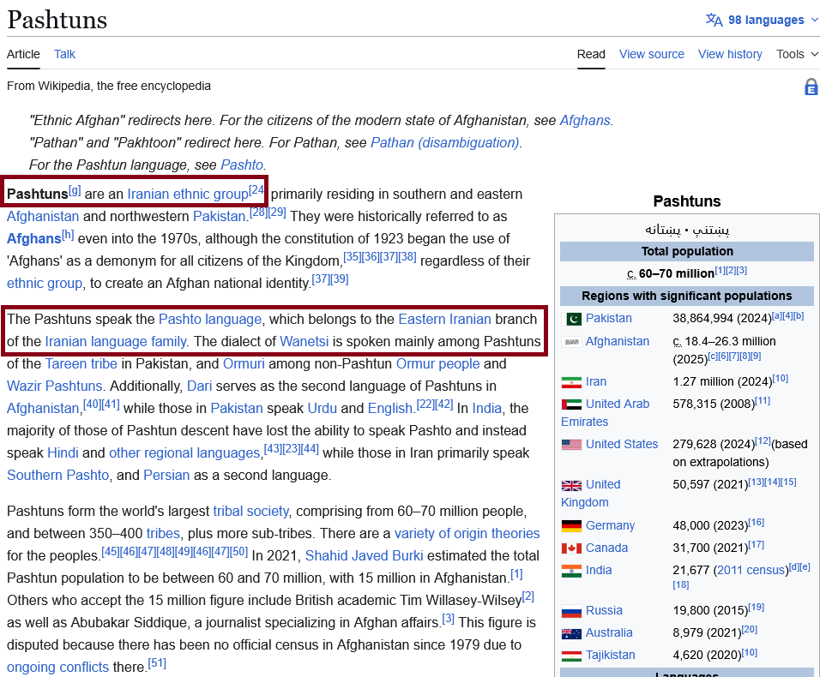832x677 pixels.
Task: Click the Afghanistan flag icon in infobox
Action: (x=572, y=342)
